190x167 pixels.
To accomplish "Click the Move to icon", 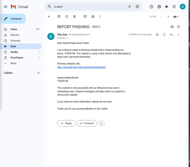I will pos(93,16).
